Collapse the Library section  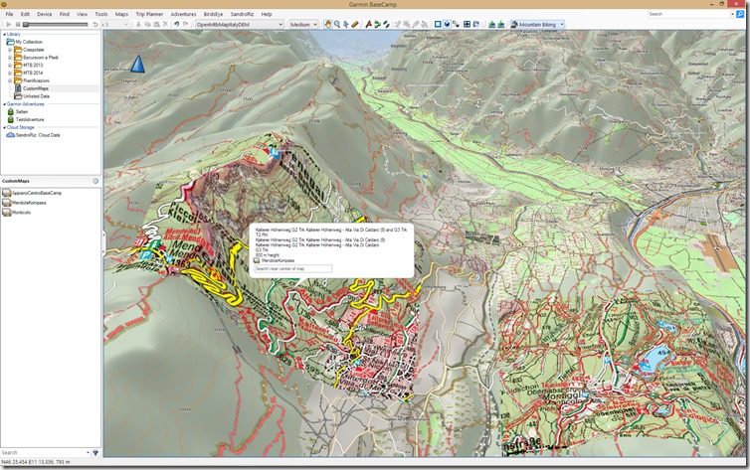(x=4, y=35)
